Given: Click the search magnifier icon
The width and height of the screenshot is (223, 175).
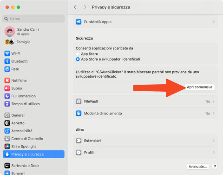Looking at the screenshot, I should pyautogui.click(x=6, y=19).
